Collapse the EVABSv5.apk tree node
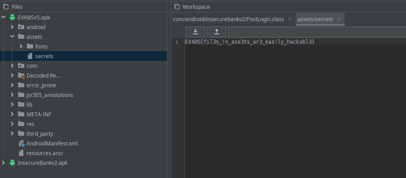406x178 pixels. click(x=4, y=17)
